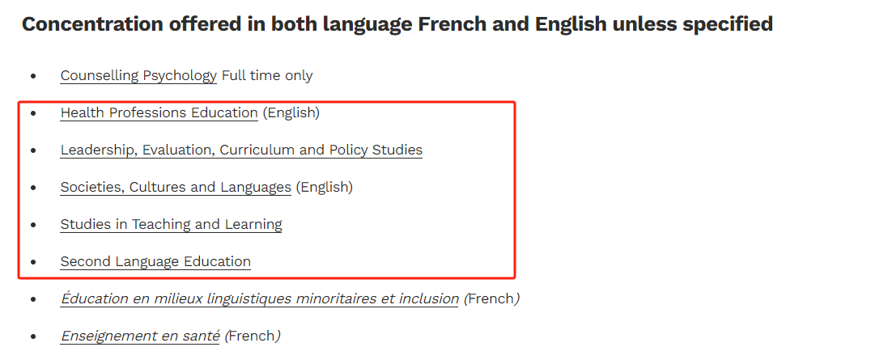
Task: Click '(French)' after Enseignement en santé
Action: 252,336
